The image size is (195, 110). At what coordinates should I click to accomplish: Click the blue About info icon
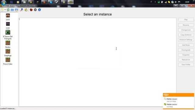(x=39, y=10)
